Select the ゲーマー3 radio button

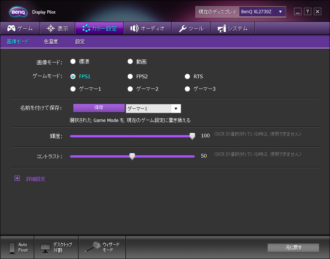(x=187, y=89)
